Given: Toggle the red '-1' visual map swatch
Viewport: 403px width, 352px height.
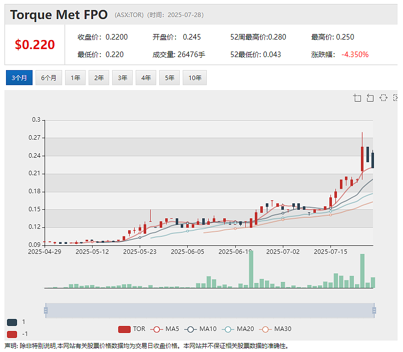Looking at the screenshot, I should pyautogui.click(x=12, y=334).
